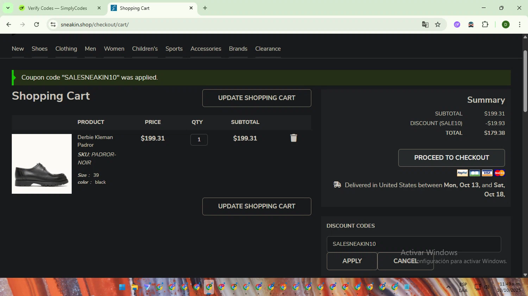Click the PayPal payment icon
Image resolution: width=528 pixels, height=296 pixels.
[462, 173]
